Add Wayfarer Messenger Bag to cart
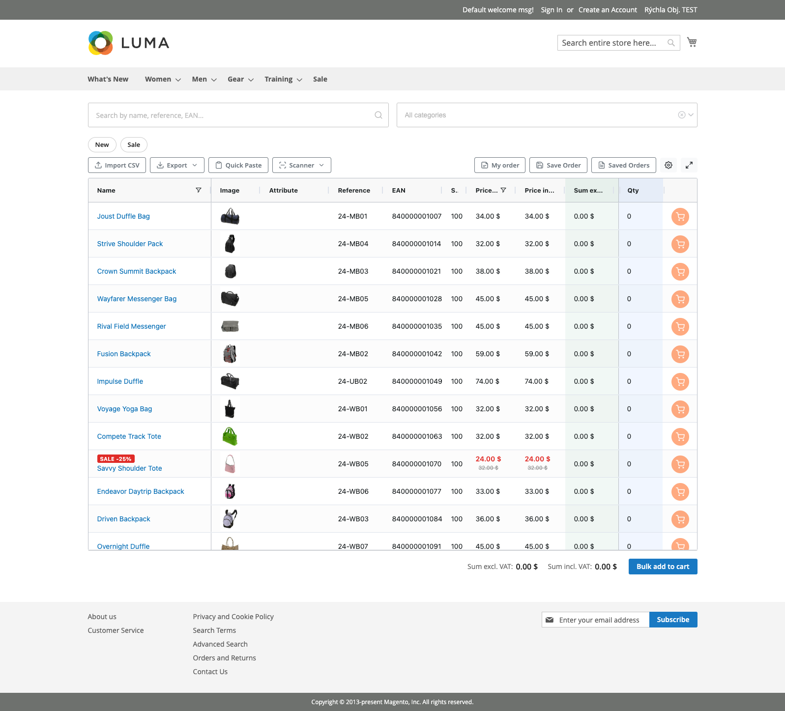 680,299
